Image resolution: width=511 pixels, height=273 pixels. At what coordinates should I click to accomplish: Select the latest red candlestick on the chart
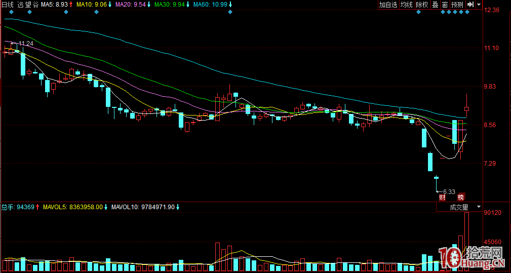[x=466, y=109]
